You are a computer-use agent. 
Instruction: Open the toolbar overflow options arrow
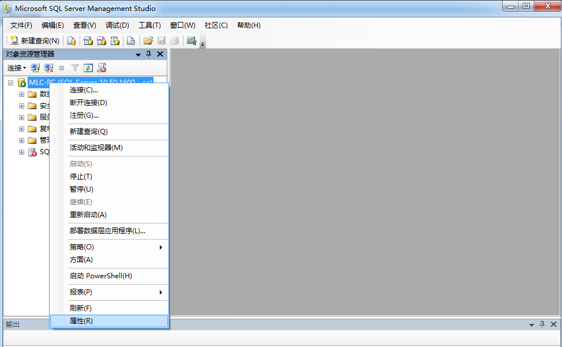point(203,44)
